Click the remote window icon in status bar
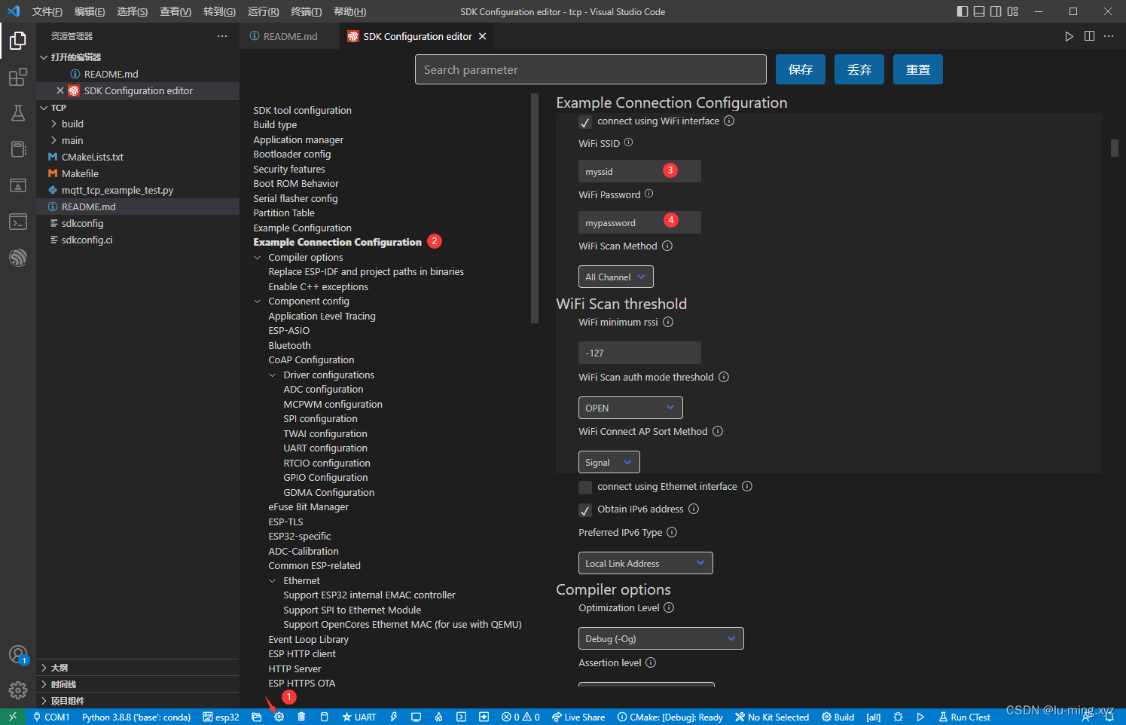The image size is (1126, 725). [x=13, y=717]
